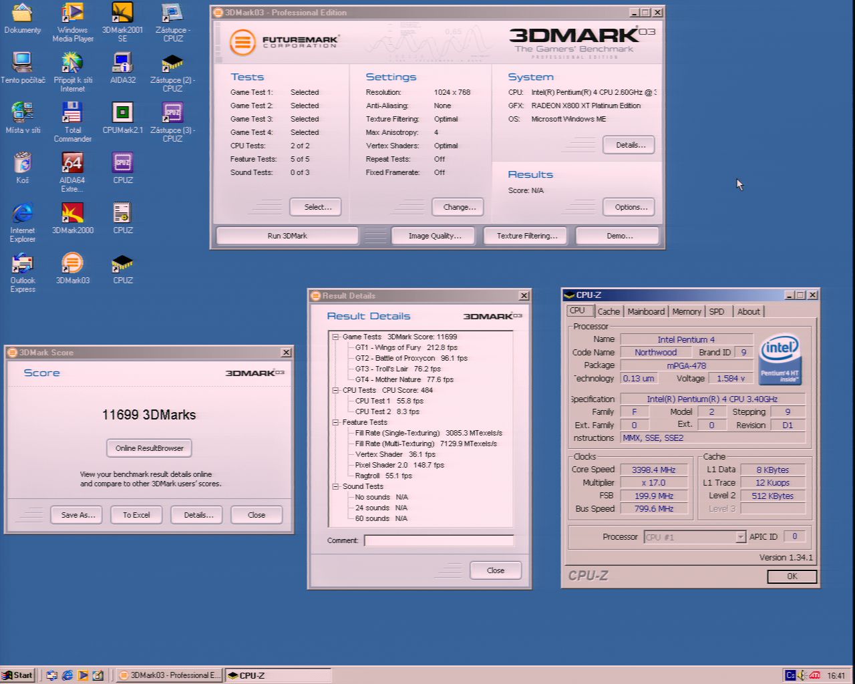Click the Comment input field in Result Details

tap(439, 540)
